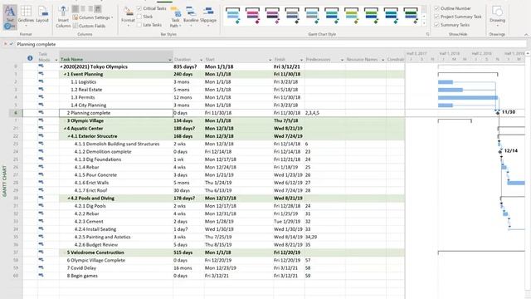
Task: Open the Drawing tool menu
Action: click(x=497, y=16)
